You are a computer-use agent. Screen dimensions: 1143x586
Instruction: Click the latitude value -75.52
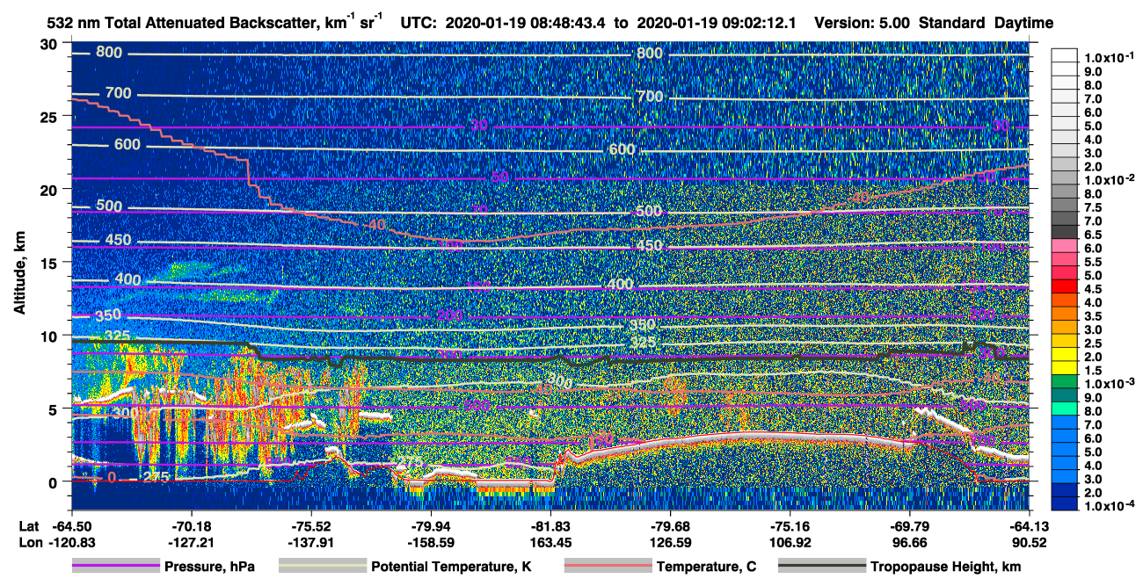310,527
